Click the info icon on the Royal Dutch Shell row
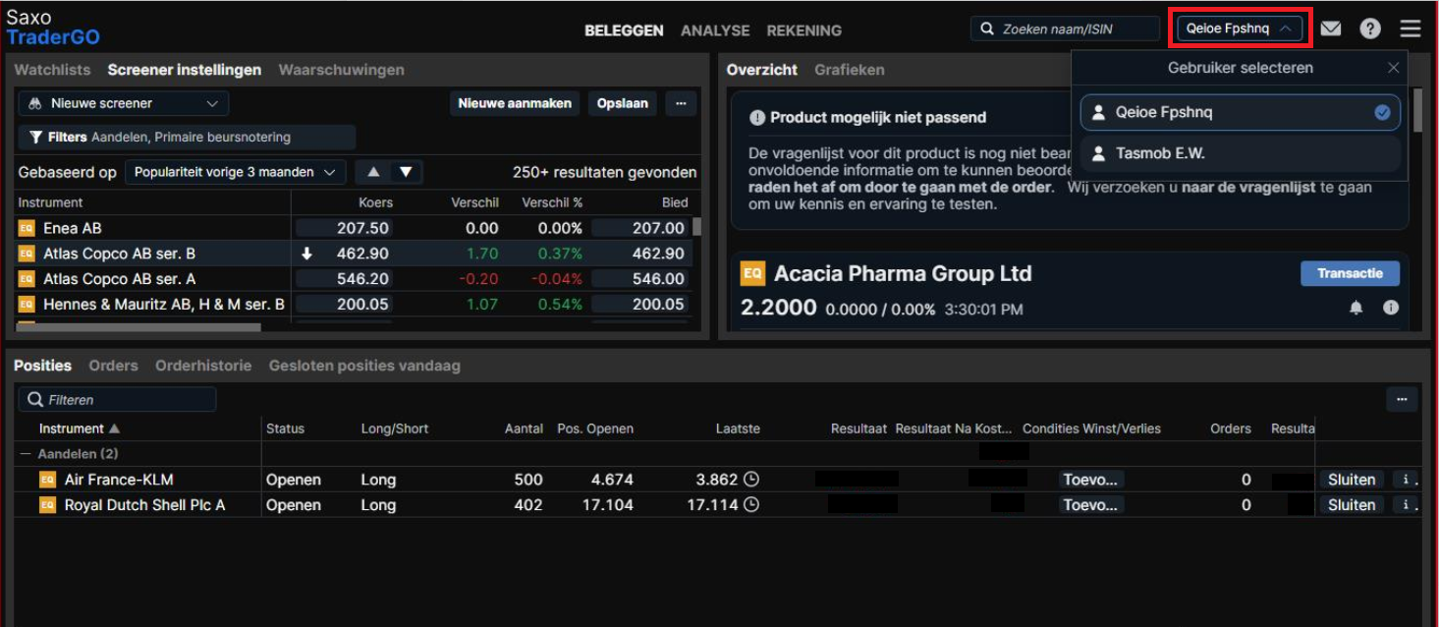The height and width of the screenshot is (627, 1439). coord(1407,505)
